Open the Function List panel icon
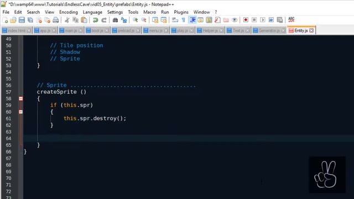The width and height of the screenshot is (354, 199). pyautogui.click(x=217, y=20)
